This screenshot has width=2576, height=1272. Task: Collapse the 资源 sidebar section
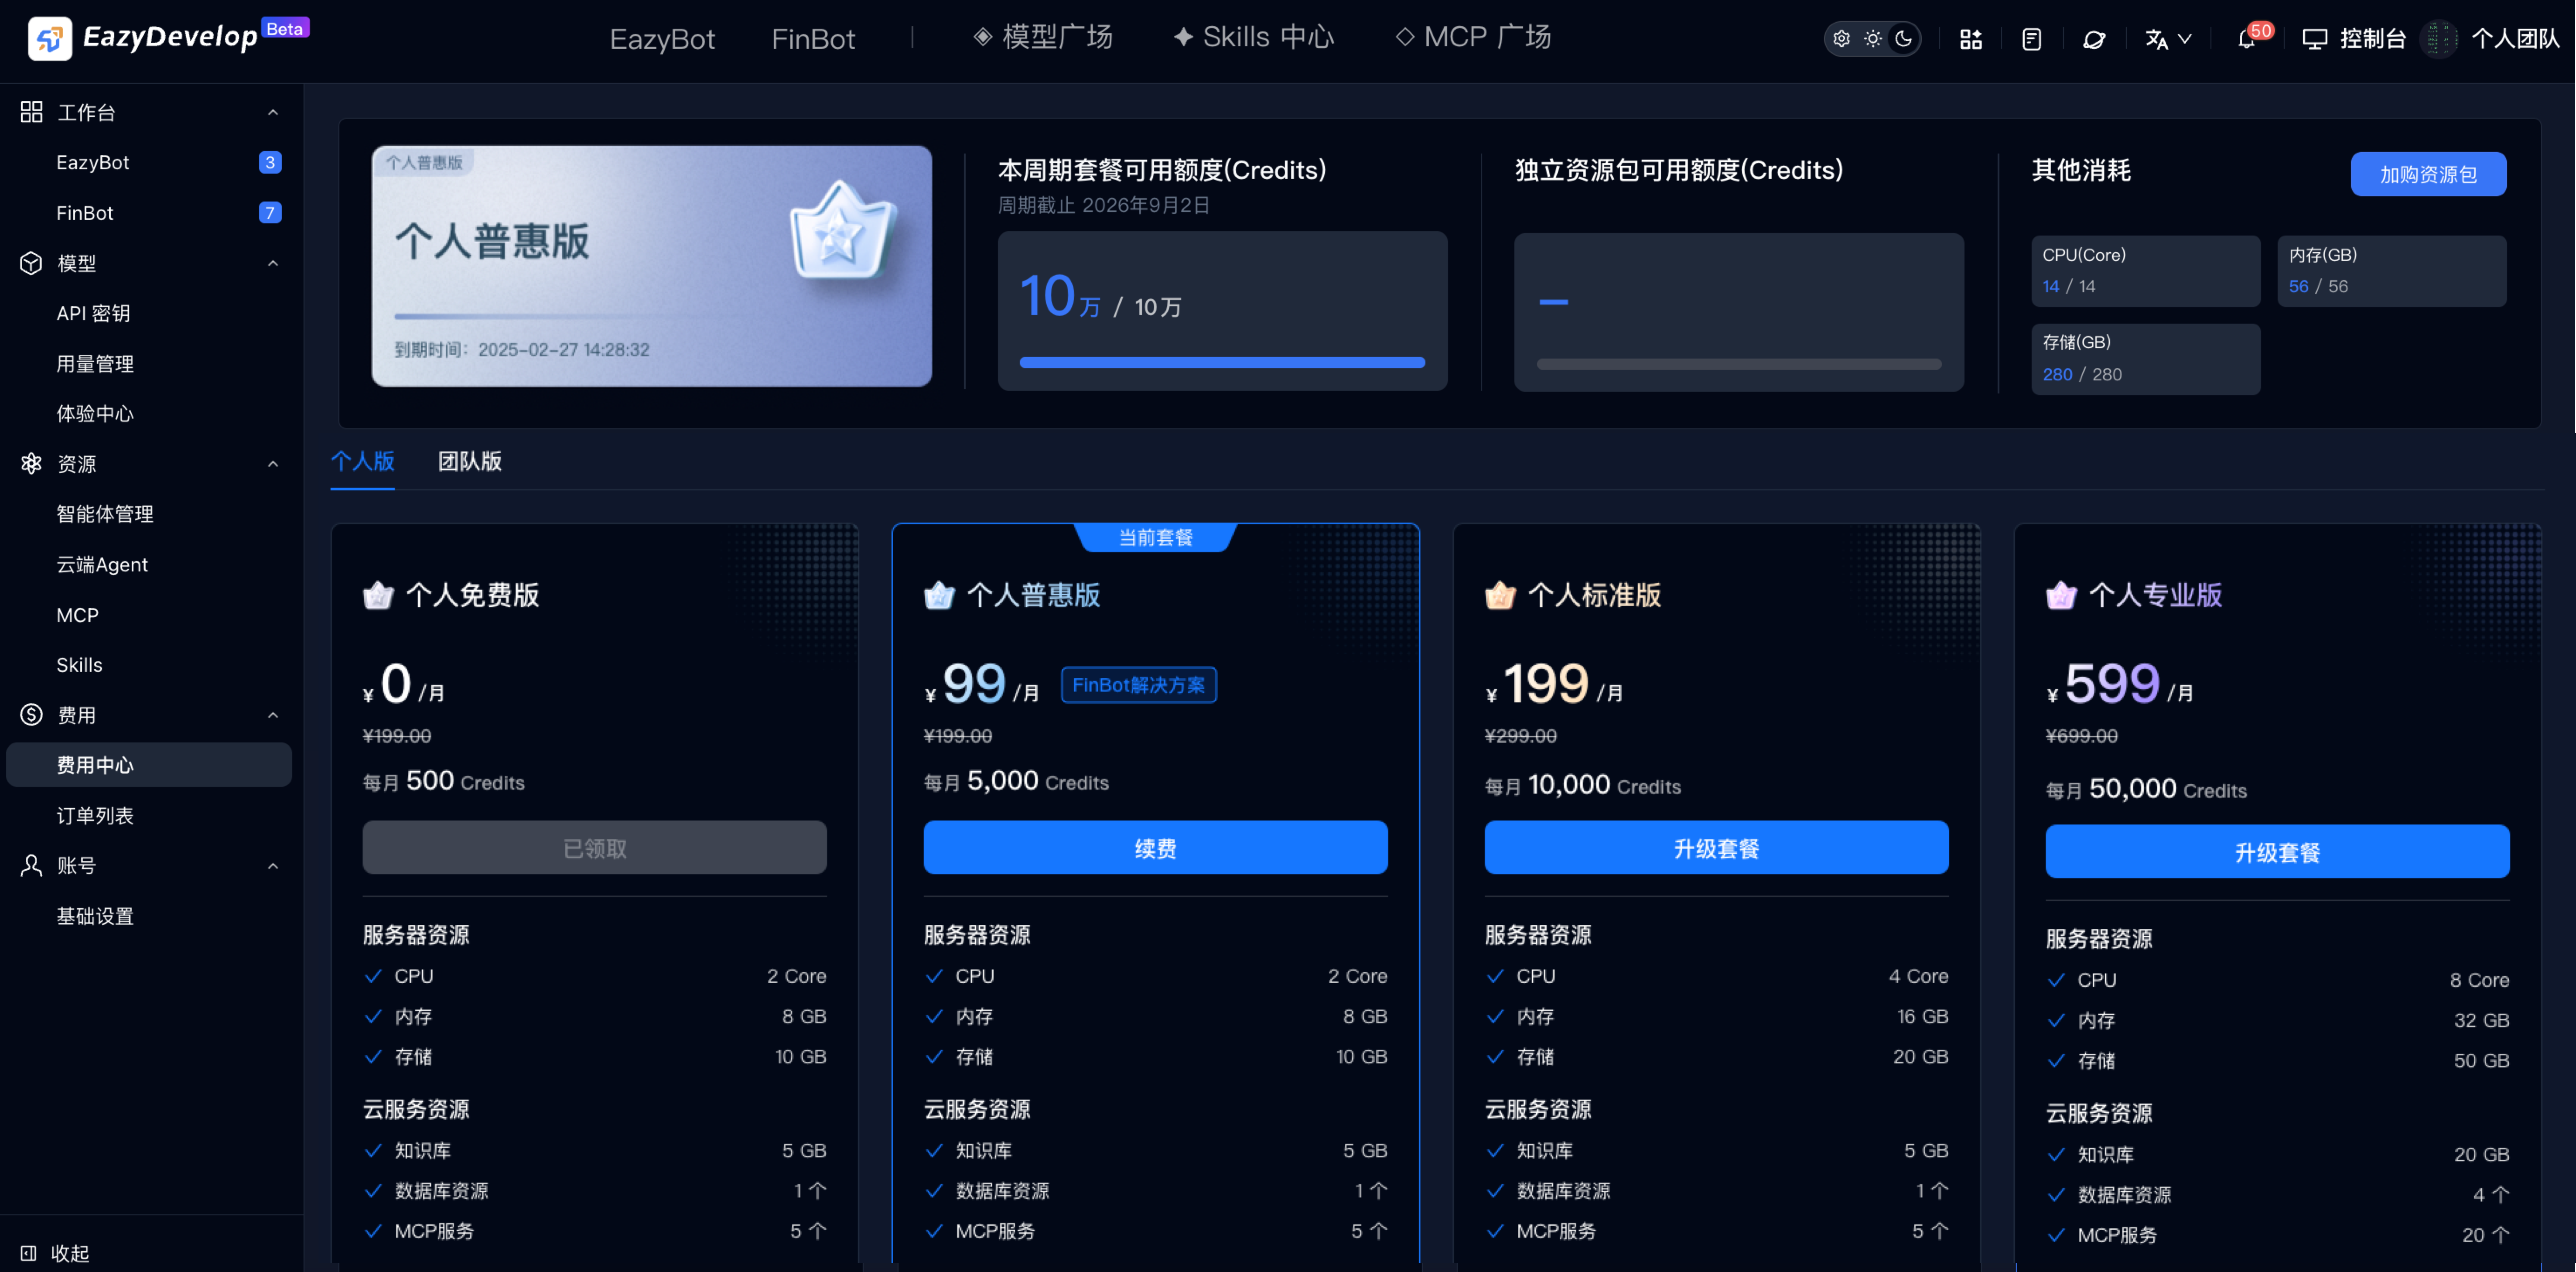[x=273, y=464]
